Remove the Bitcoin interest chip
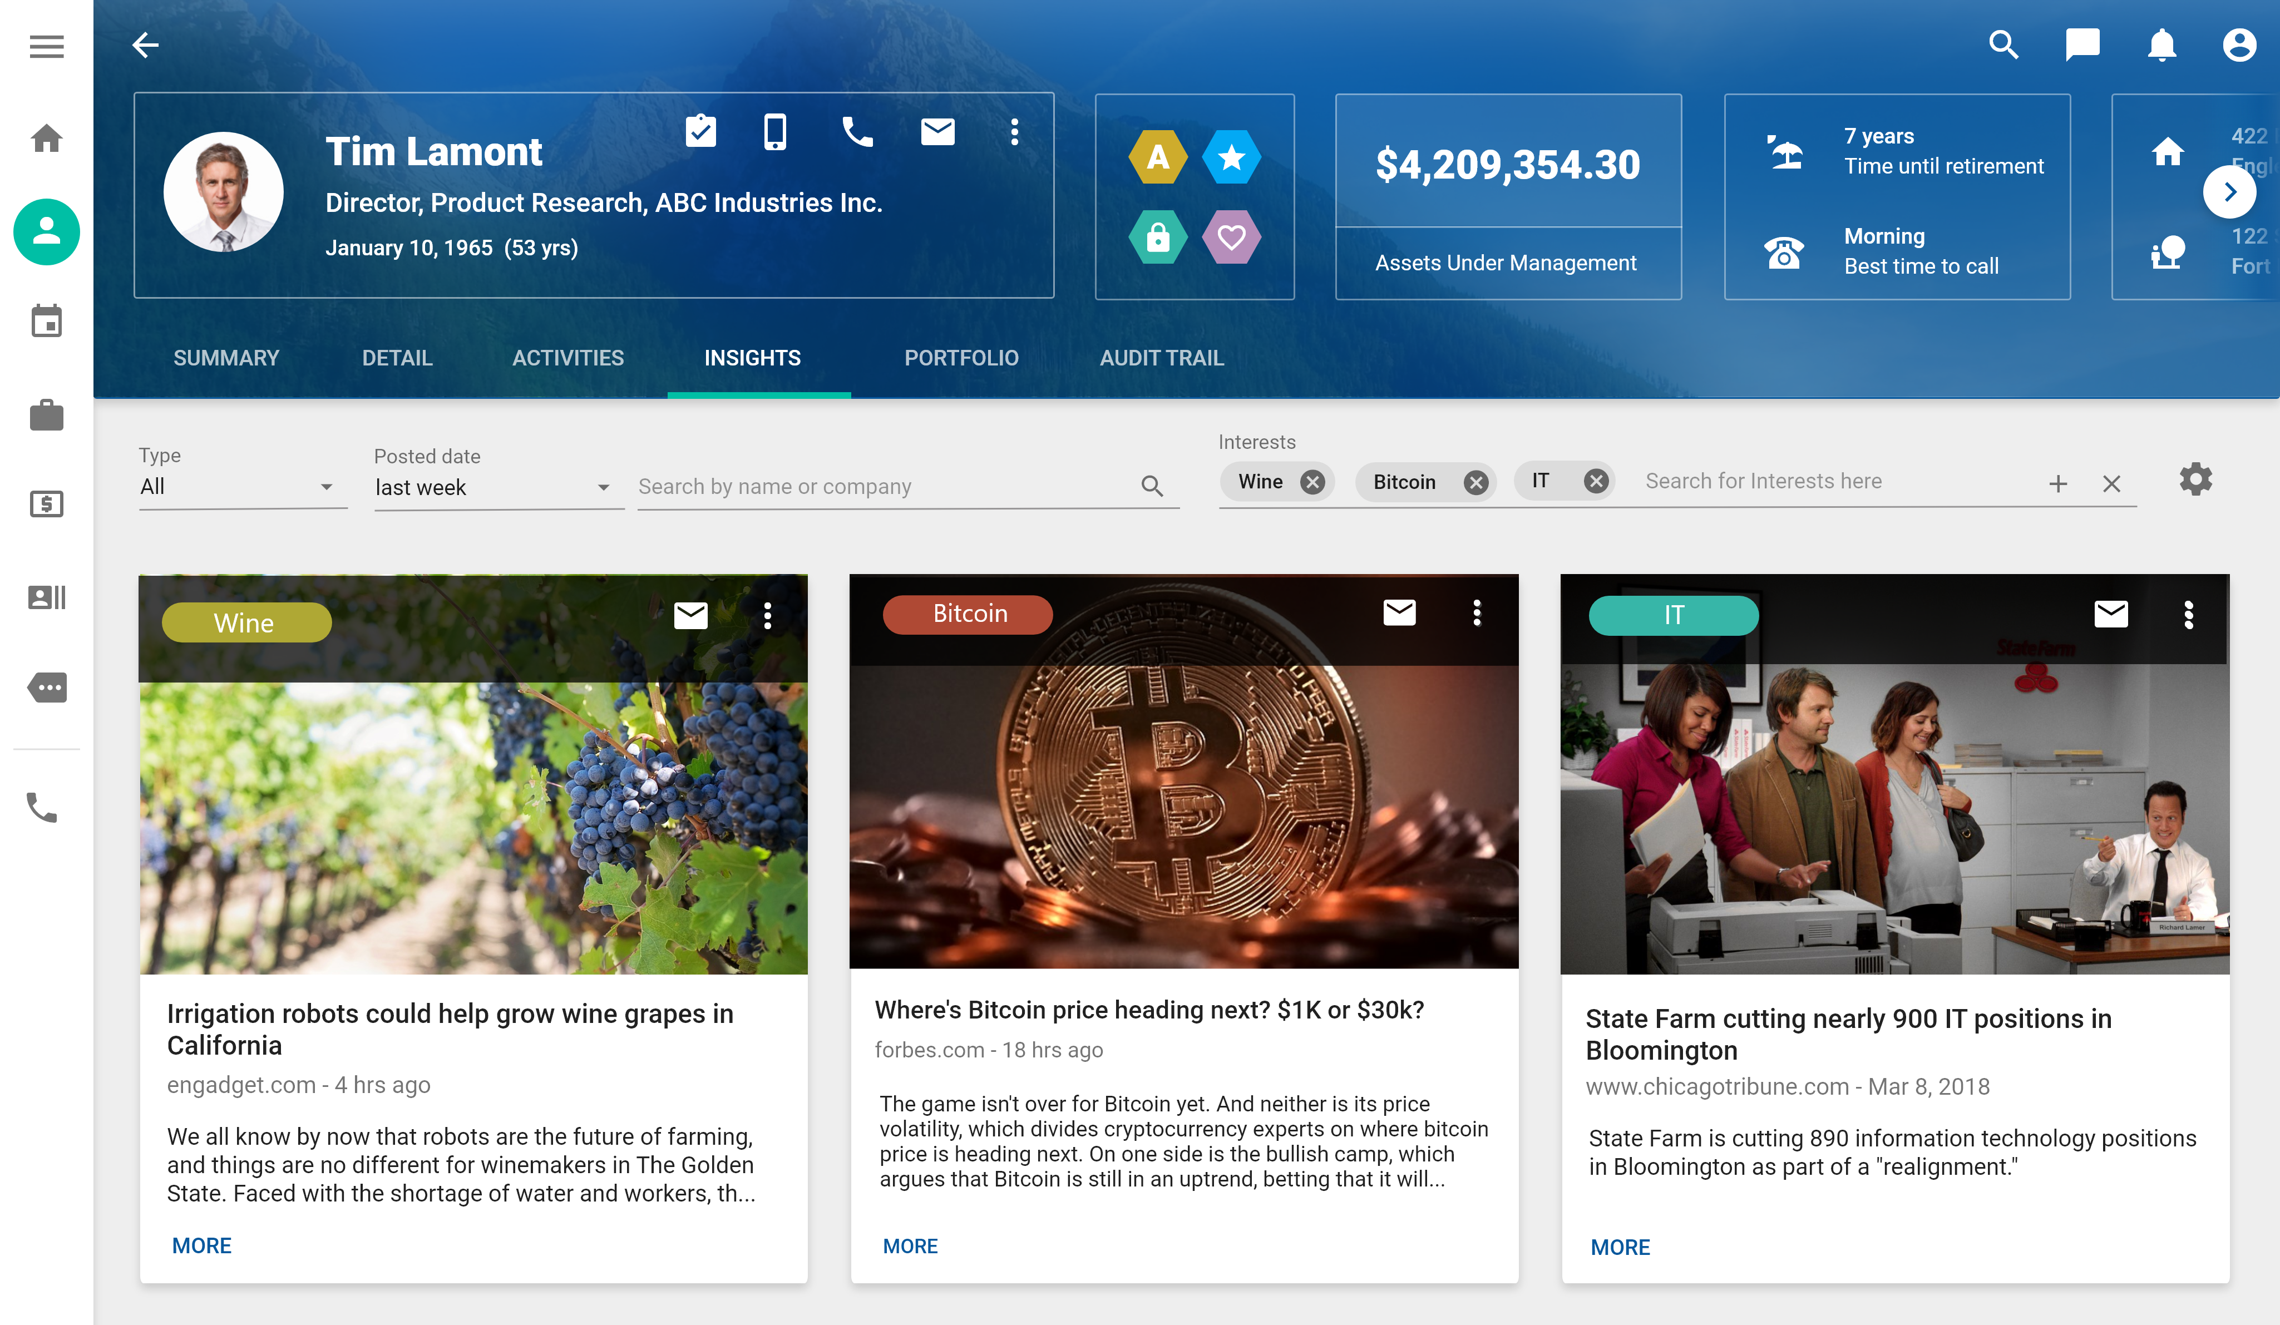Screen dimensions: 2280x1325 point(1475,482)
